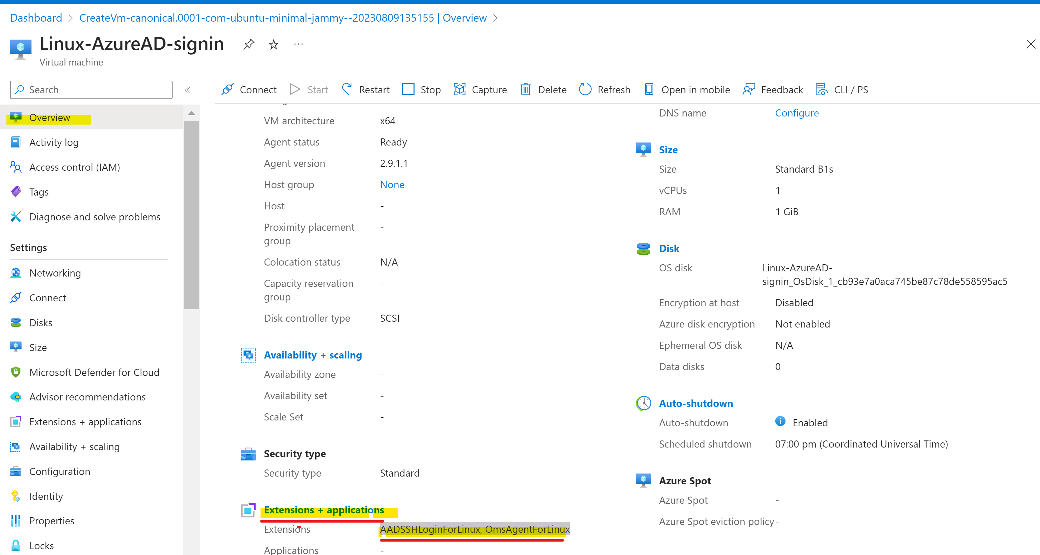Viewport: 1040px width, 555px height.
Task: Click the Availability + scaling section icon
Action: [248, 355]
